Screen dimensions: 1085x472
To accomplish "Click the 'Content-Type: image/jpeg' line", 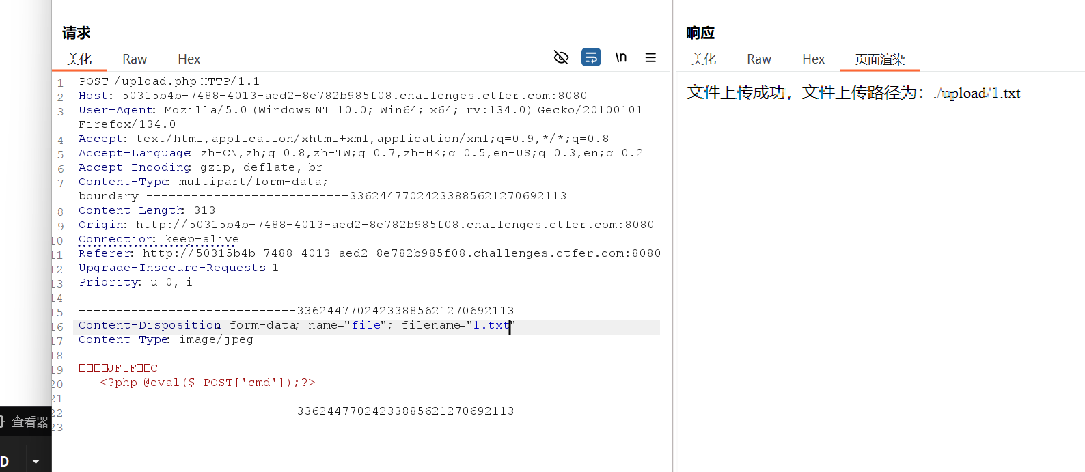I will tap(166, 339).
